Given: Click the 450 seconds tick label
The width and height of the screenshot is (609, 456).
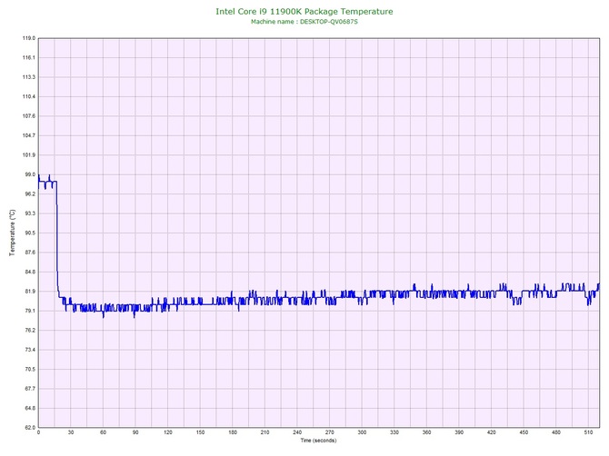Looking at the screenshot, I should (524, 432).
